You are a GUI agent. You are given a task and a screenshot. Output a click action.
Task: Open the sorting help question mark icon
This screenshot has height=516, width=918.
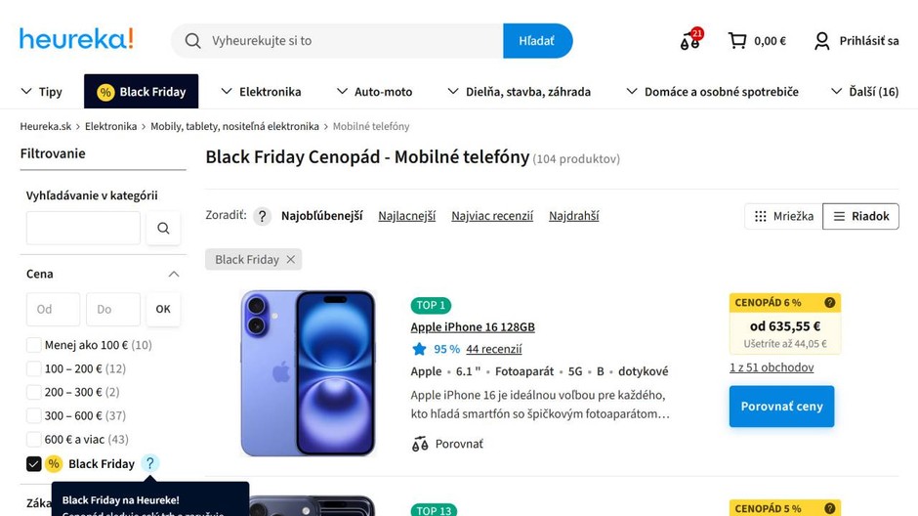(x=262, y=216)
